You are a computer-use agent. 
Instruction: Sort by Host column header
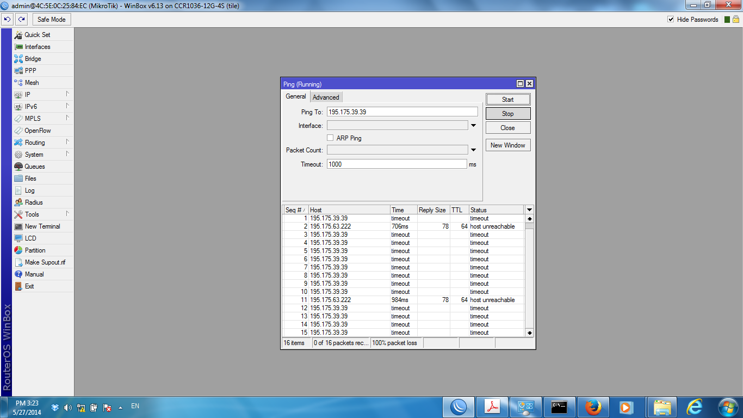click(349, 210)
